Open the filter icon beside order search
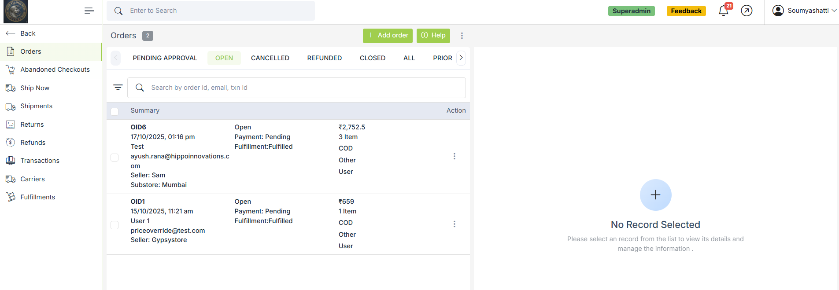The height and width of the screenshot is (290, 839). tap(118, 88)
